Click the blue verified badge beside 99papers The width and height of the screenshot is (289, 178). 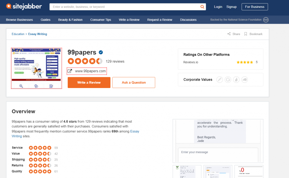[101, 52]
